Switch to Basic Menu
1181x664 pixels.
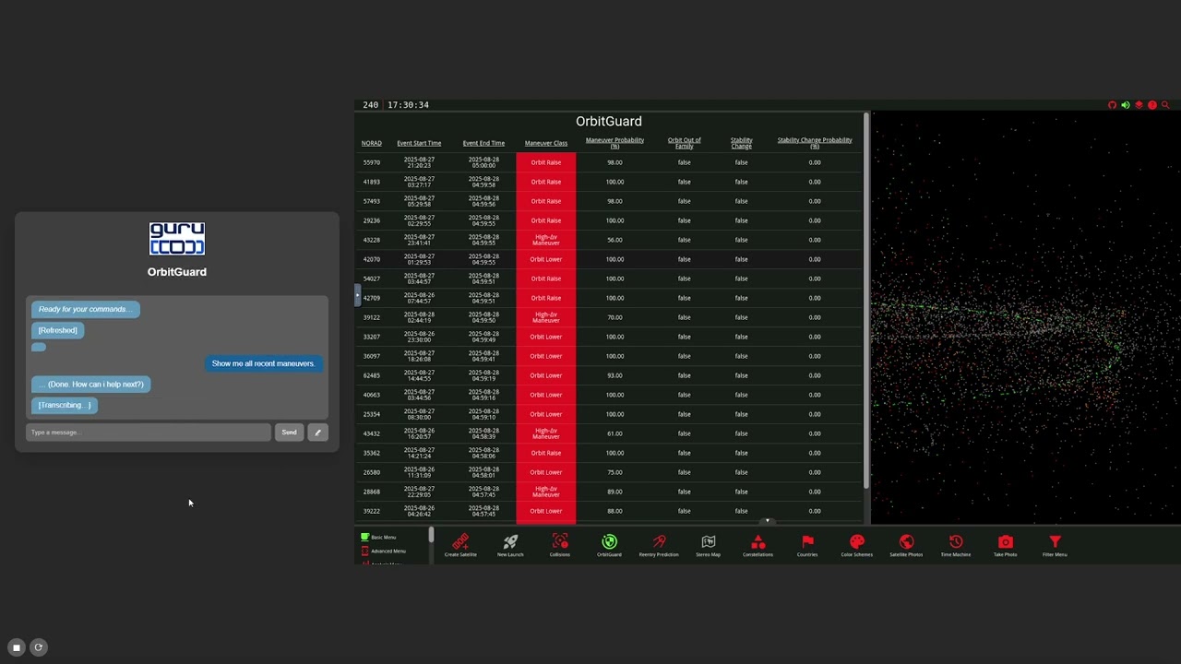(378, 537)
